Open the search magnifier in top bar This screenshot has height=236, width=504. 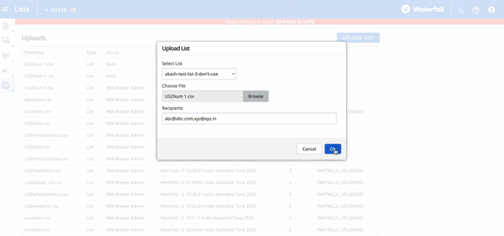461,10
